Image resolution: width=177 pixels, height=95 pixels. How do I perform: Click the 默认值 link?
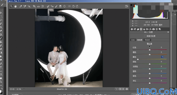(x=149, y=44)
